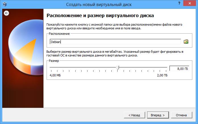Go back using the round arrow icon
Screen dimensions: 198x124
pos(6,13)
